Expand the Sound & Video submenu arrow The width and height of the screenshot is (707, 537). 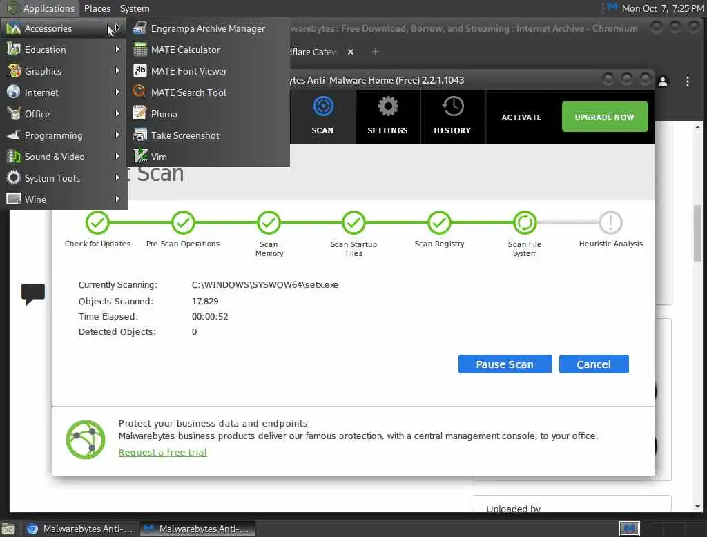click(117, 157)
